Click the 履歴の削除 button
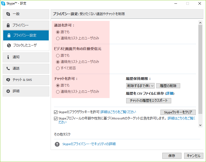Viewport: 206px width, 162px height. click(168, 86)
